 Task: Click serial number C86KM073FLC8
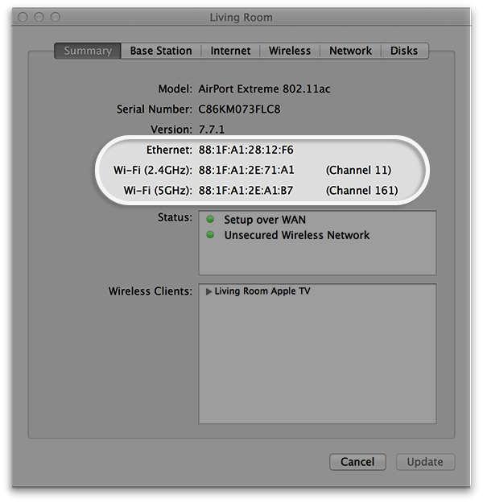click(239, 109)
